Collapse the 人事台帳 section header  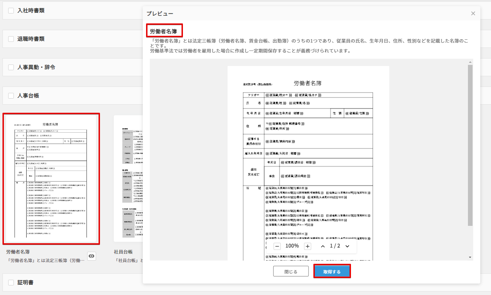pos(28,96)
